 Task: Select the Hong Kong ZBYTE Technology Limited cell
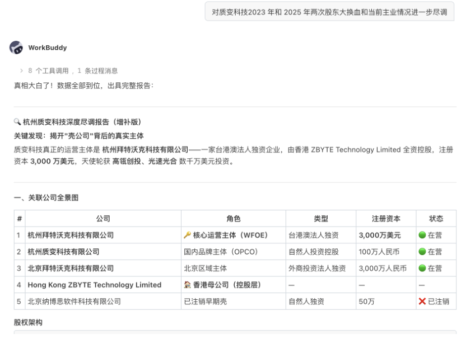95,285
